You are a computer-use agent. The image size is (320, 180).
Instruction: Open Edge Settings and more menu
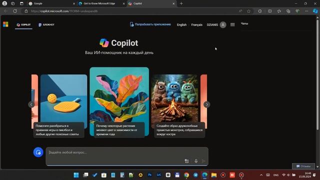click(x=306, y=11)
